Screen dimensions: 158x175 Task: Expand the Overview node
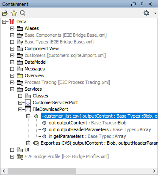(x=12, y=75)
